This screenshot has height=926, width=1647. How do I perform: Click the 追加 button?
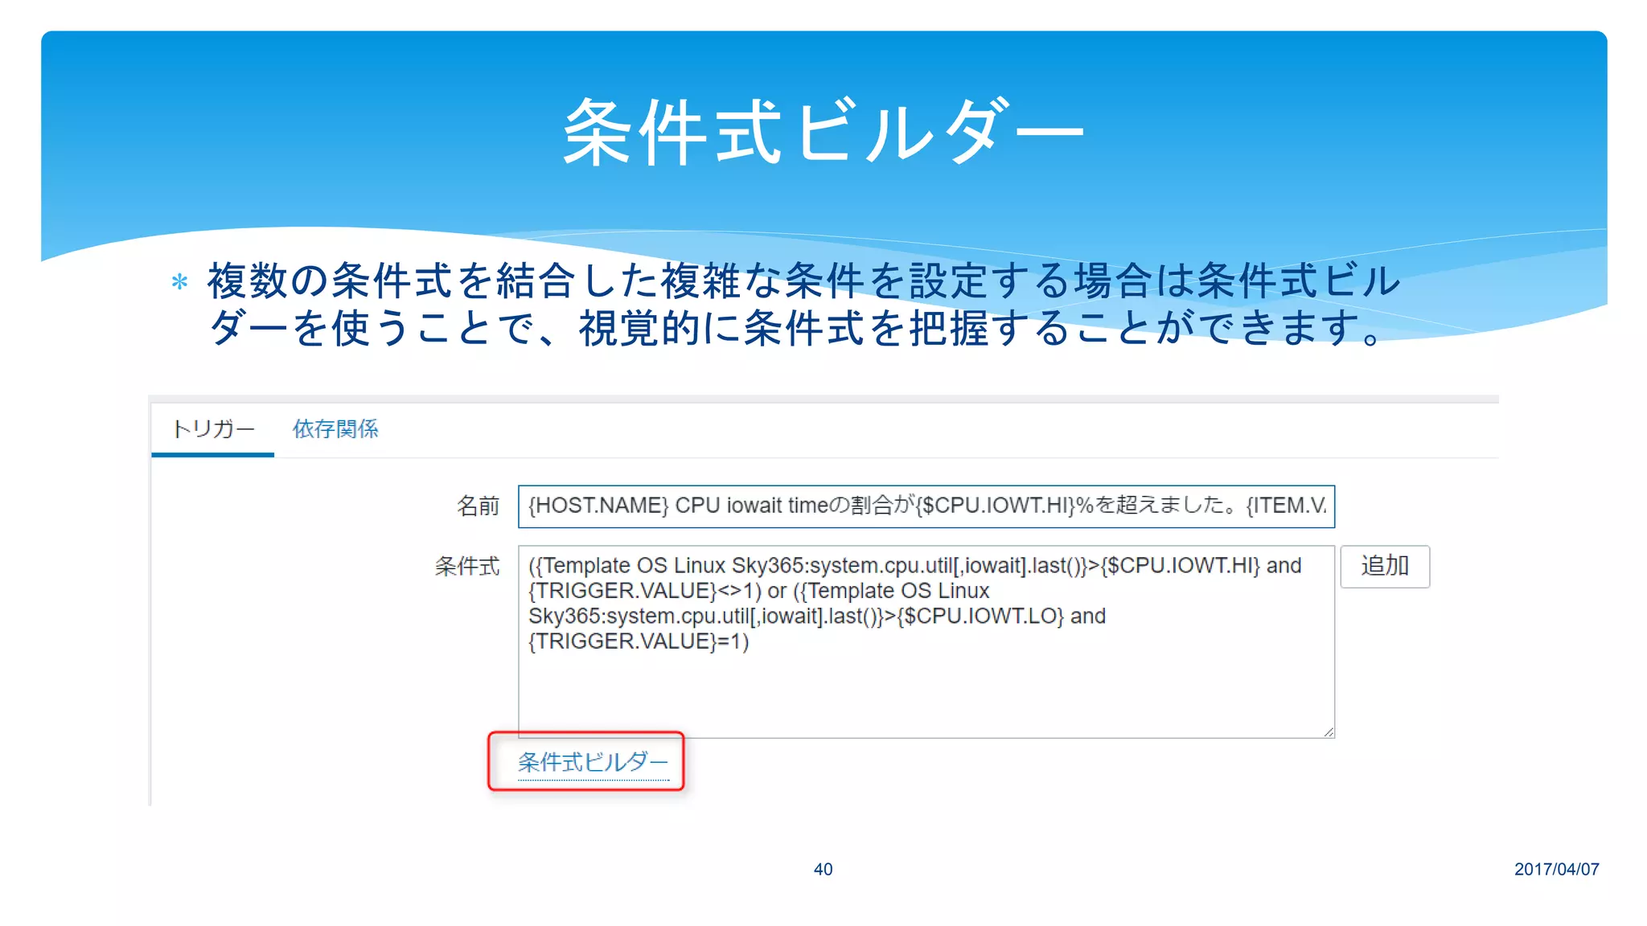(1385, 567)
